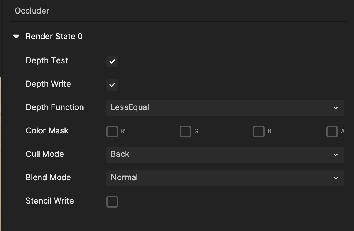The height and width of the screenshot is (231, 354).
Task: Open the Cull Mode dropdown
Action: pyautogui.click(x=225, y=155)
